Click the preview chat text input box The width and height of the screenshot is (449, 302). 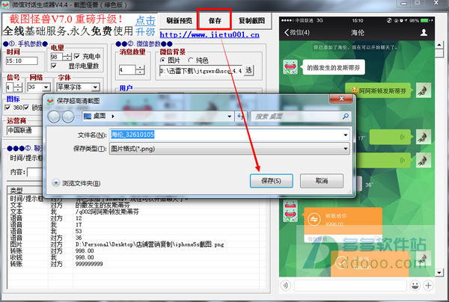(350, 285)
